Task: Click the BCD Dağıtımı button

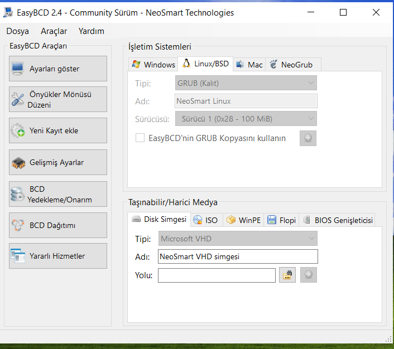Action: [x=58, y=225]
